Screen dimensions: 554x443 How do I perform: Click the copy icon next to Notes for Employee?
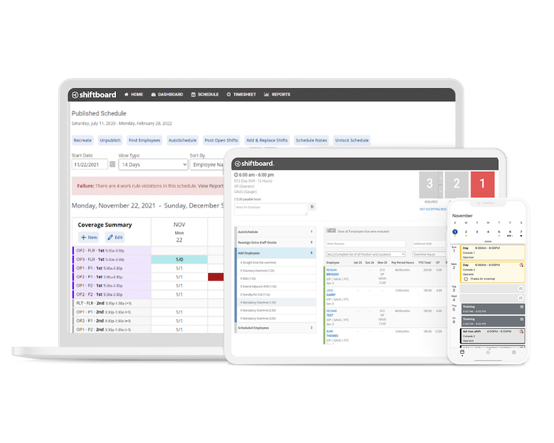click(312, 207)
